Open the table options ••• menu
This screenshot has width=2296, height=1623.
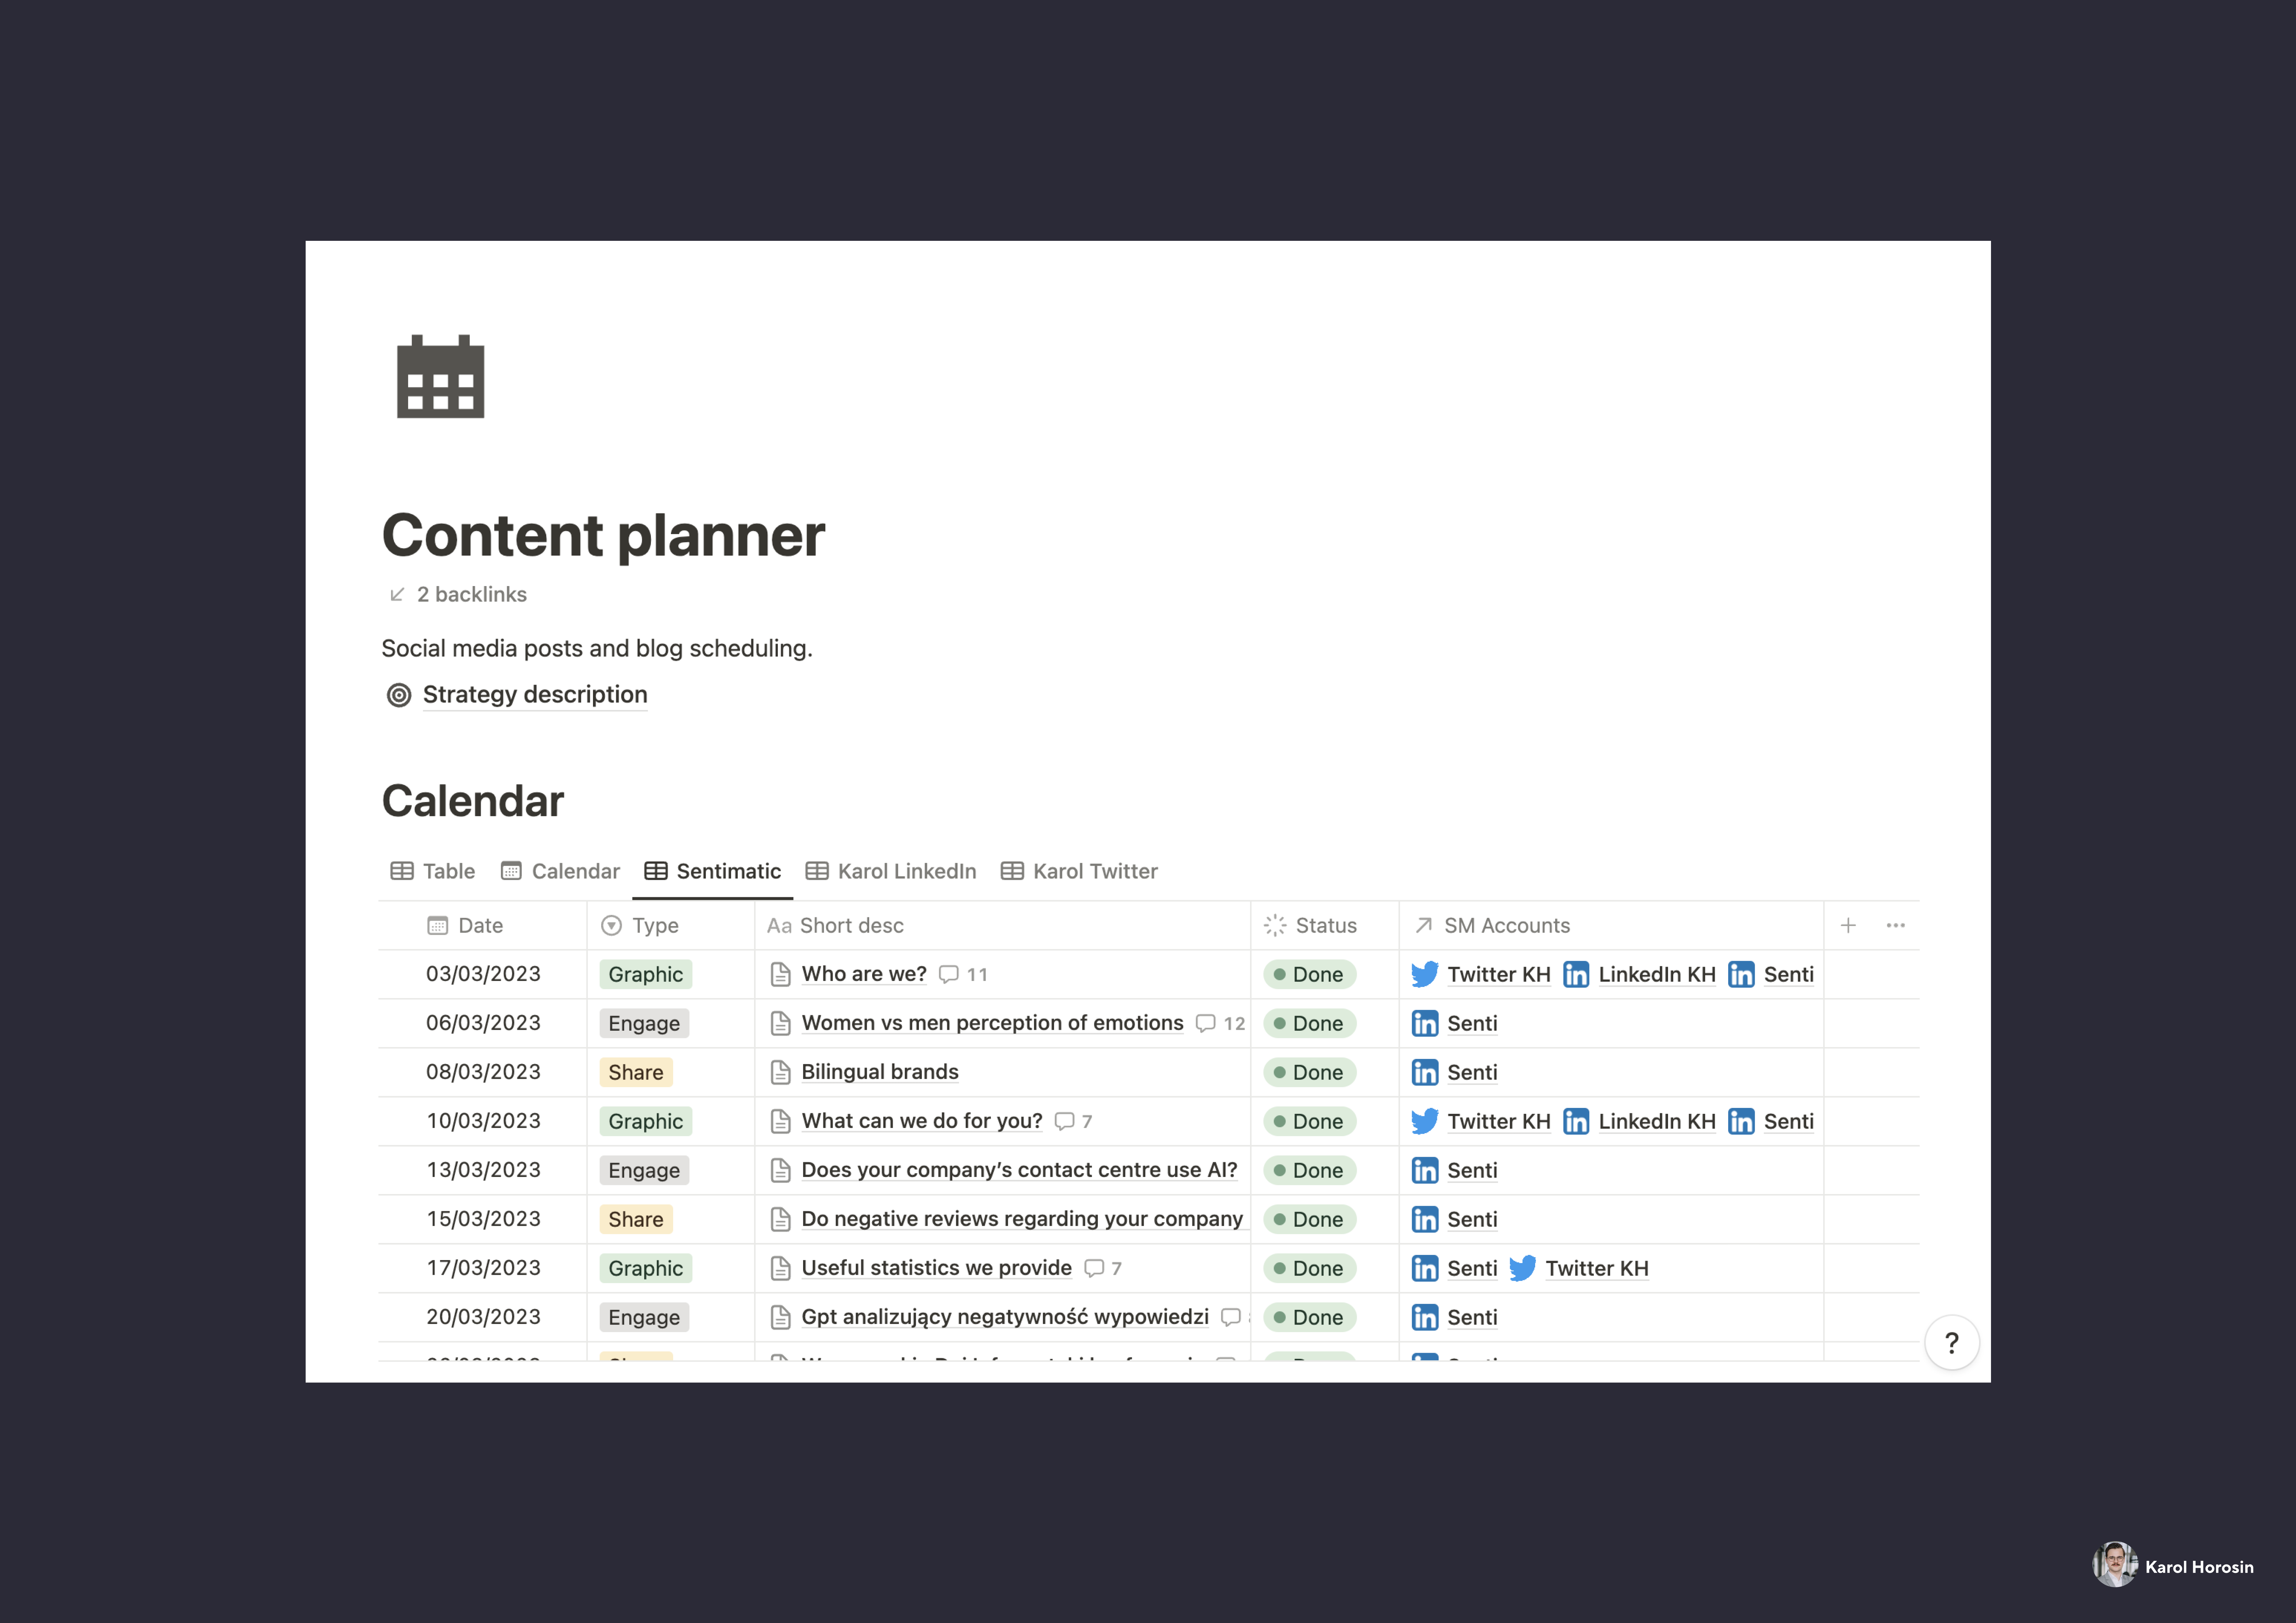pos(1896,925)
